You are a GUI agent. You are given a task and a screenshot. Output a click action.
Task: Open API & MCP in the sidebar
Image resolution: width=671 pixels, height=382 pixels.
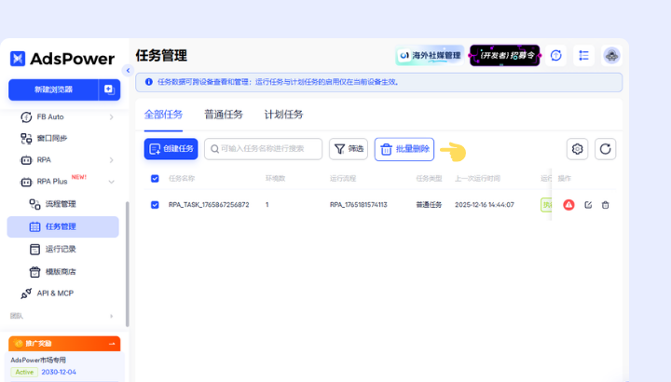pos(55,293)
